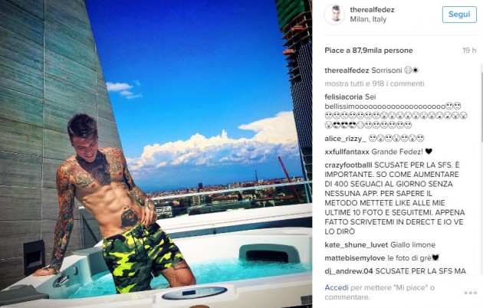Open crazyfootballl commenter profile
Image resolution: width=483 pixels, height=308 pixels.
(348, 165)
